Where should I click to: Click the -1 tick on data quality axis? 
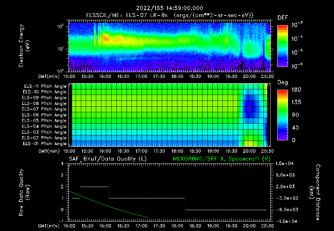click(x=61, y=221)
